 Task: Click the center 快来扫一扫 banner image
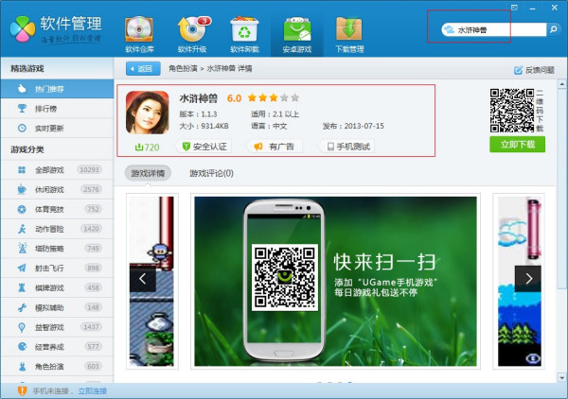[x=335, y=282]
